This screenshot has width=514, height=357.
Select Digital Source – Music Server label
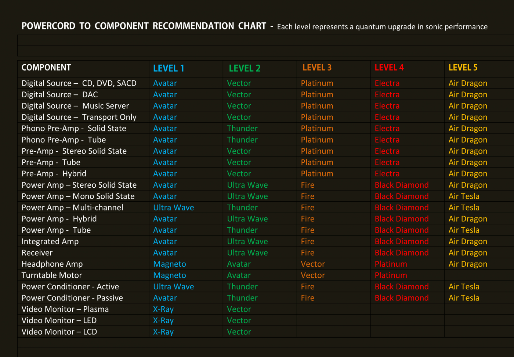(75, 106)
